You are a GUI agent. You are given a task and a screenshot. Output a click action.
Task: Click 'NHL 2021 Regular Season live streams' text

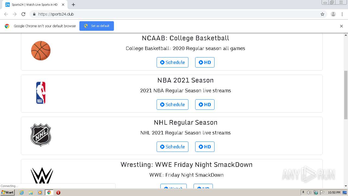click(185, 133)
